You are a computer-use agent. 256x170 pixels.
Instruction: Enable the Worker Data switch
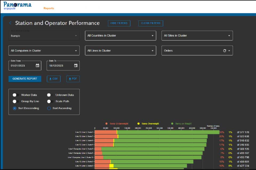pos(16,95)
